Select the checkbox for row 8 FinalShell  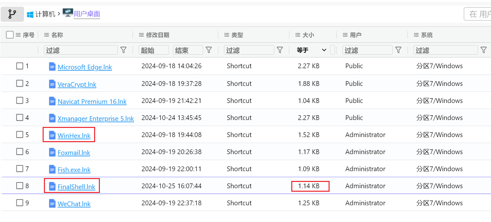pos(20,186)
